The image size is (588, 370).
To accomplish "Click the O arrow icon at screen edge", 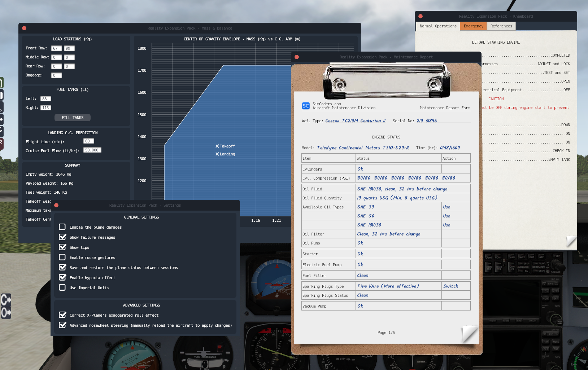I will 6,312.
